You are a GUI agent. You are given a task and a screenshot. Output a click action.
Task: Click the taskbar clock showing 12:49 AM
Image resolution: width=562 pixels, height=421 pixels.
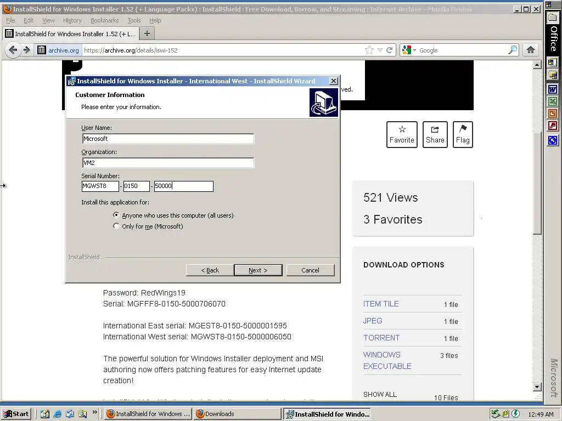[541, 414]
